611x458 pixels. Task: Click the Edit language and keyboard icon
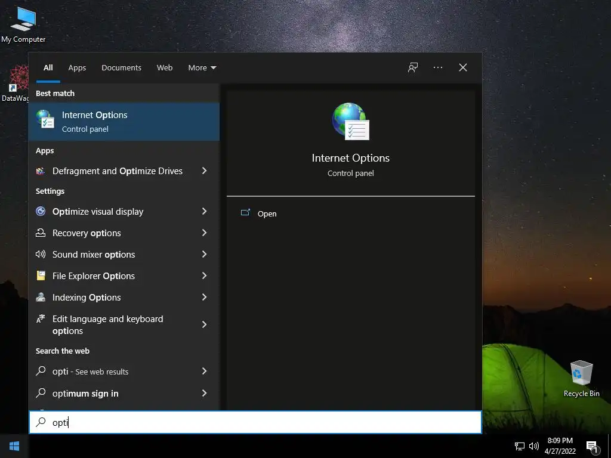click(x=41, y=318)
